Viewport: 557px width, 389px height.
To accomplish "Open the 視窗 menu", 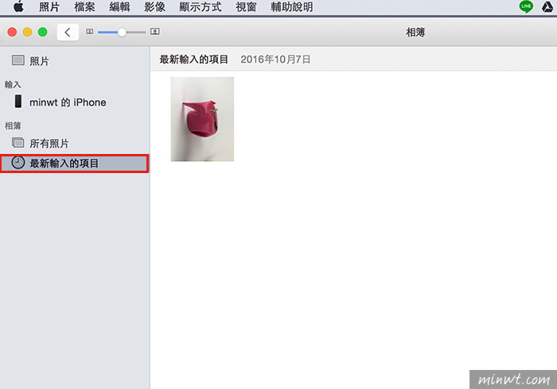I will (246, 6).
